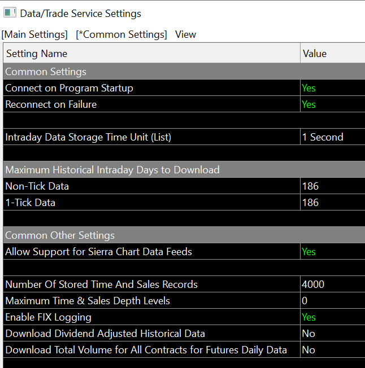The height and width of the screenshot is (368, 365).
Task: Toggle Download Total Volume for All Contracts value No
Action: (x=333, y=350)
